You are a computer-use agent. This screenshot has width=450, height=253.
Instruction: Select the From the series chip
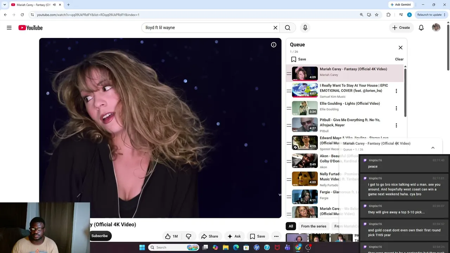click(x=314, y=226)
